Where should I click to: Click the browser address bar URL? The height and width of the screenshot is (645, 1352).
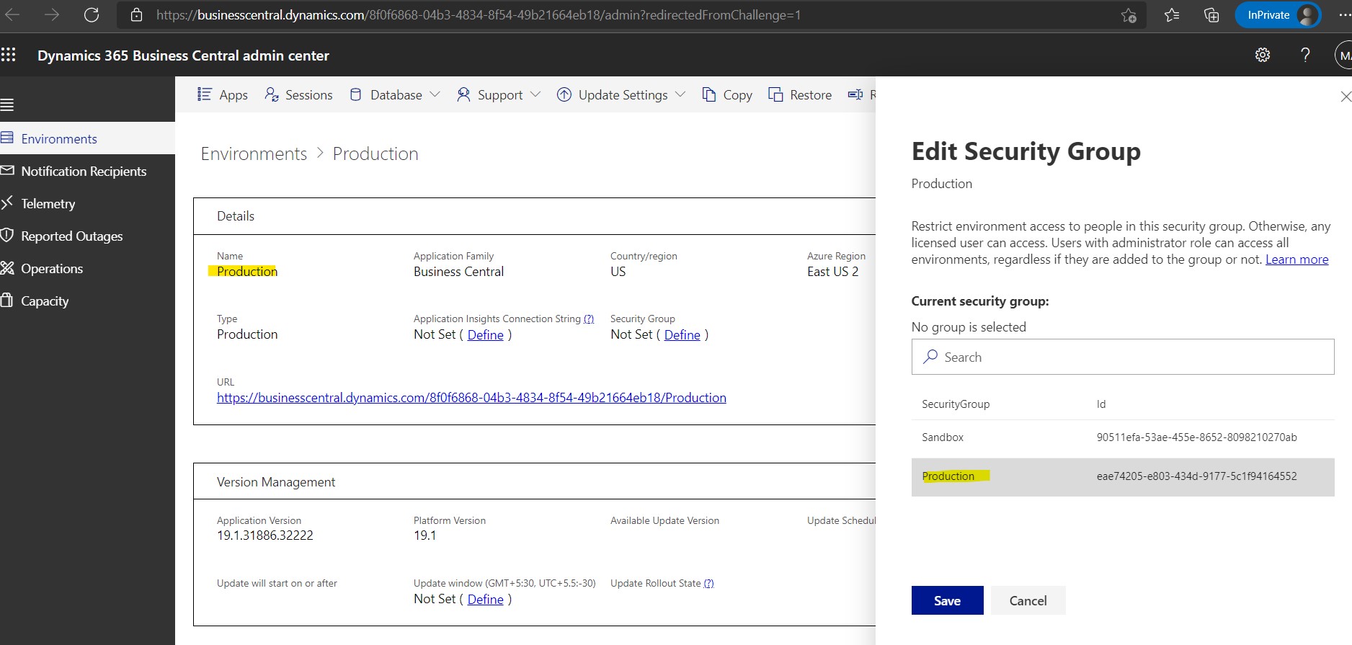479,15
